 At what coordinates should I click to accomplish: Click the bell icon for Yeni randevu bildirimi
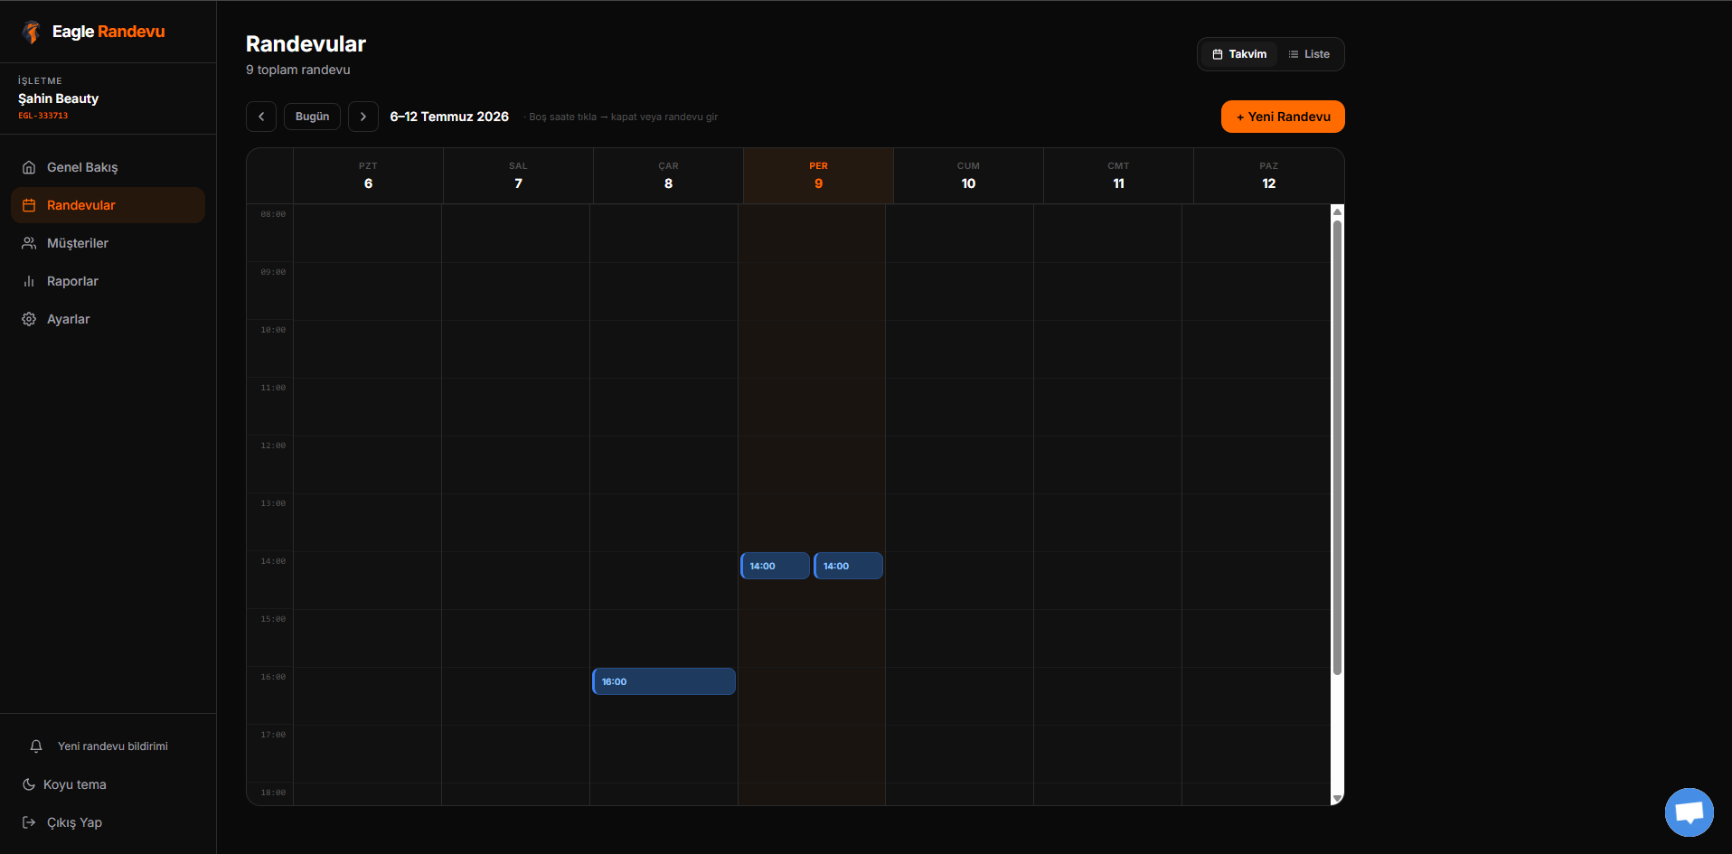(x=36, y=746)
